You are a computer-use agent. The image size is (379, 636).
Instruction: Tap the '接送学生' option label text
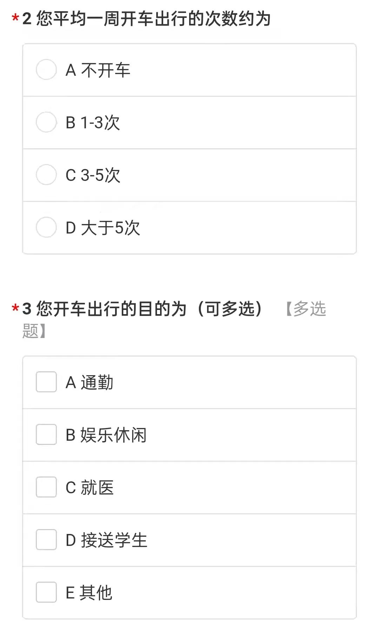click(x=114, y=540)
